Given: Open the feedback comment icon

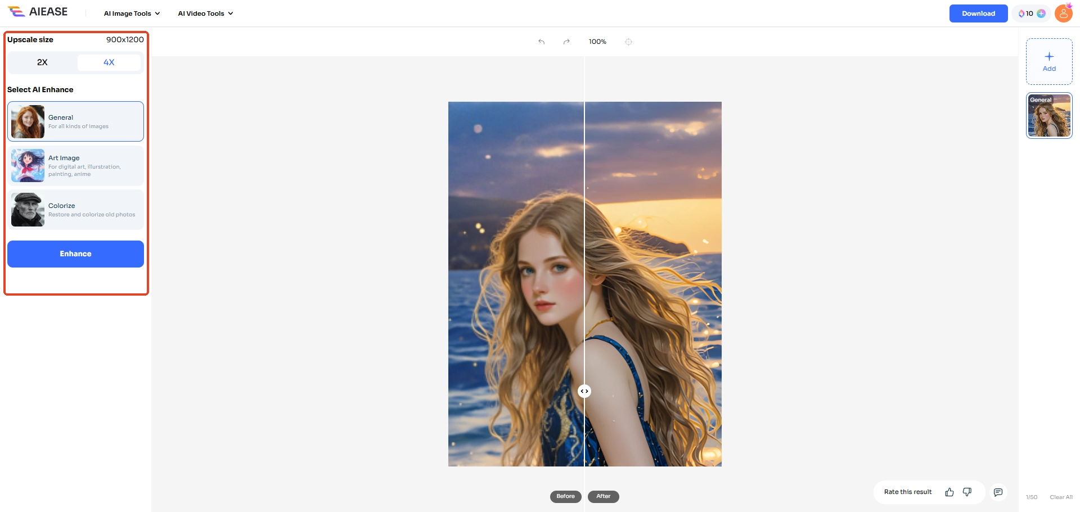Looking at the screenshot, I should point(998,492).
